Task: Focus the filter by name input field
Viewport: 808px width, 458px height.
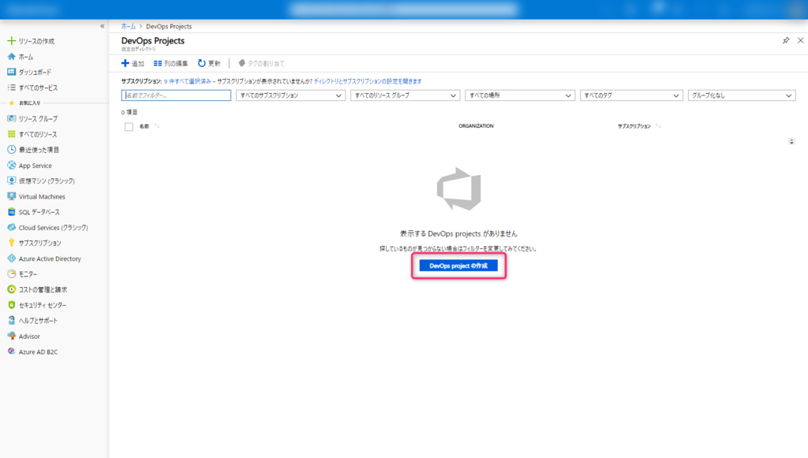Action: coord(176,95)
